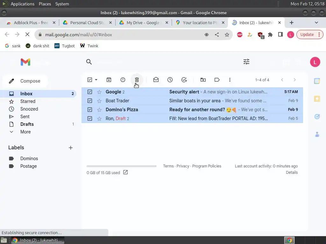
Task: Open the Keep side panel icon
Action: click(x=317, y=99)
